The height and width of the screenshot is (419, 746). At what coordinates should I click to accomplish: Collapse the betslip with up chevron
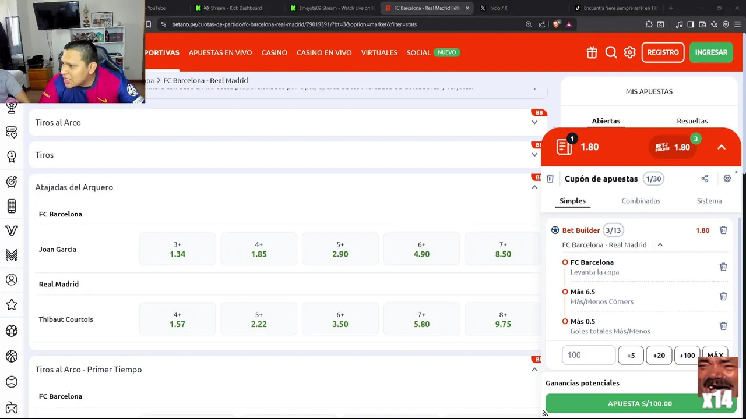[722, 147]
